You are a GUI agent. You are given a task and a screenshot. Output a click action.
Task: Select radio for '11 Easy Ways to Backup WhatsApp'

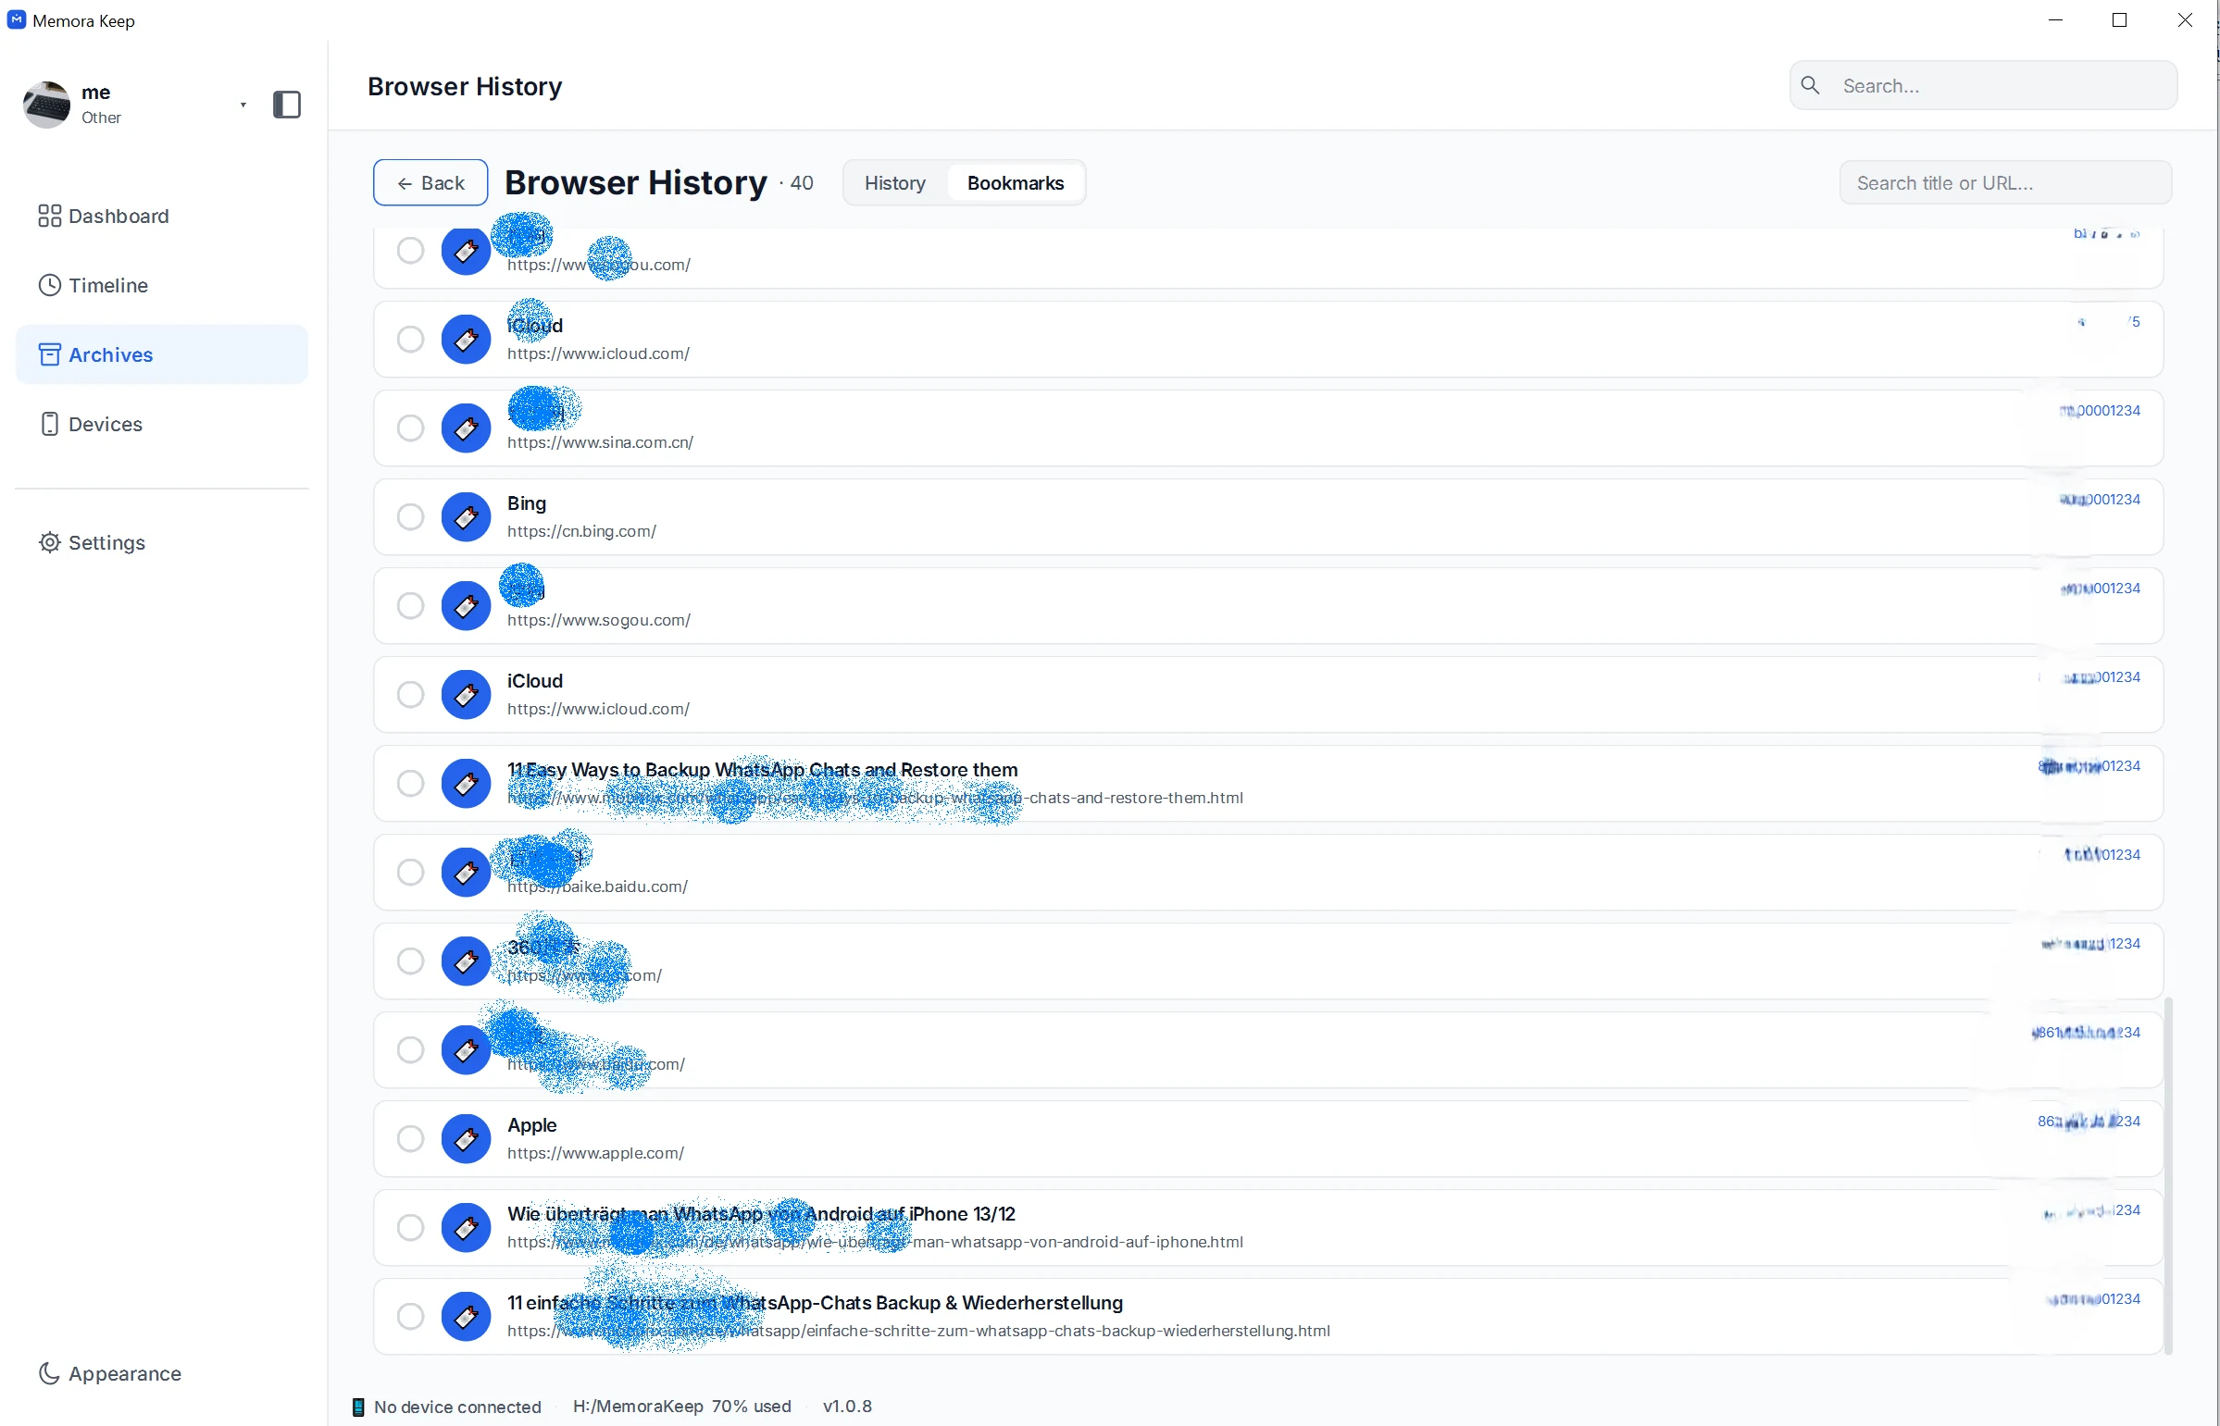tap(410, 784)
